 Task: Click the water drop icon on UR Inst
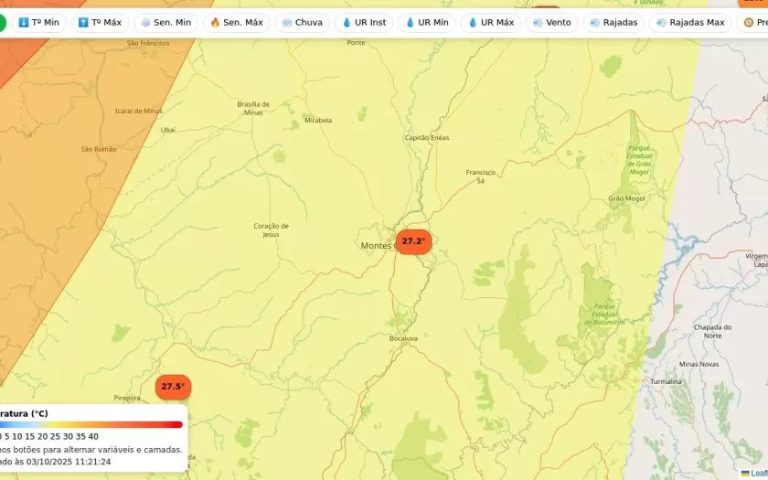(347, 22)
